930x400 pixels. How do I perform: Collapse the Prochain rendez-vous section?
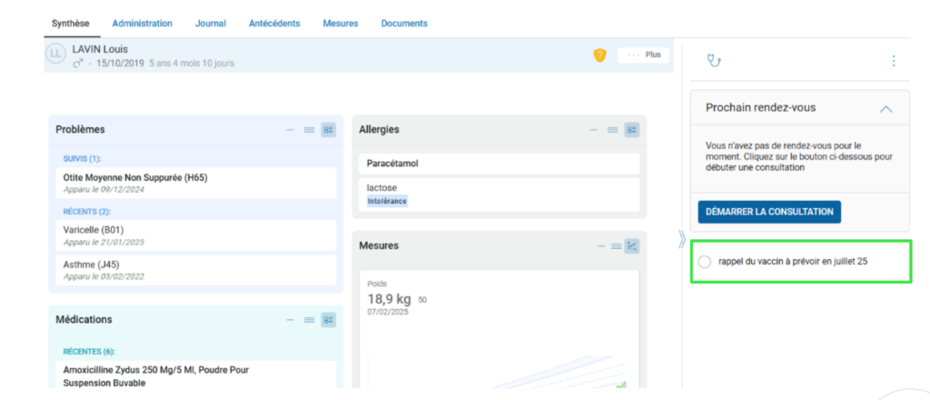886,108
